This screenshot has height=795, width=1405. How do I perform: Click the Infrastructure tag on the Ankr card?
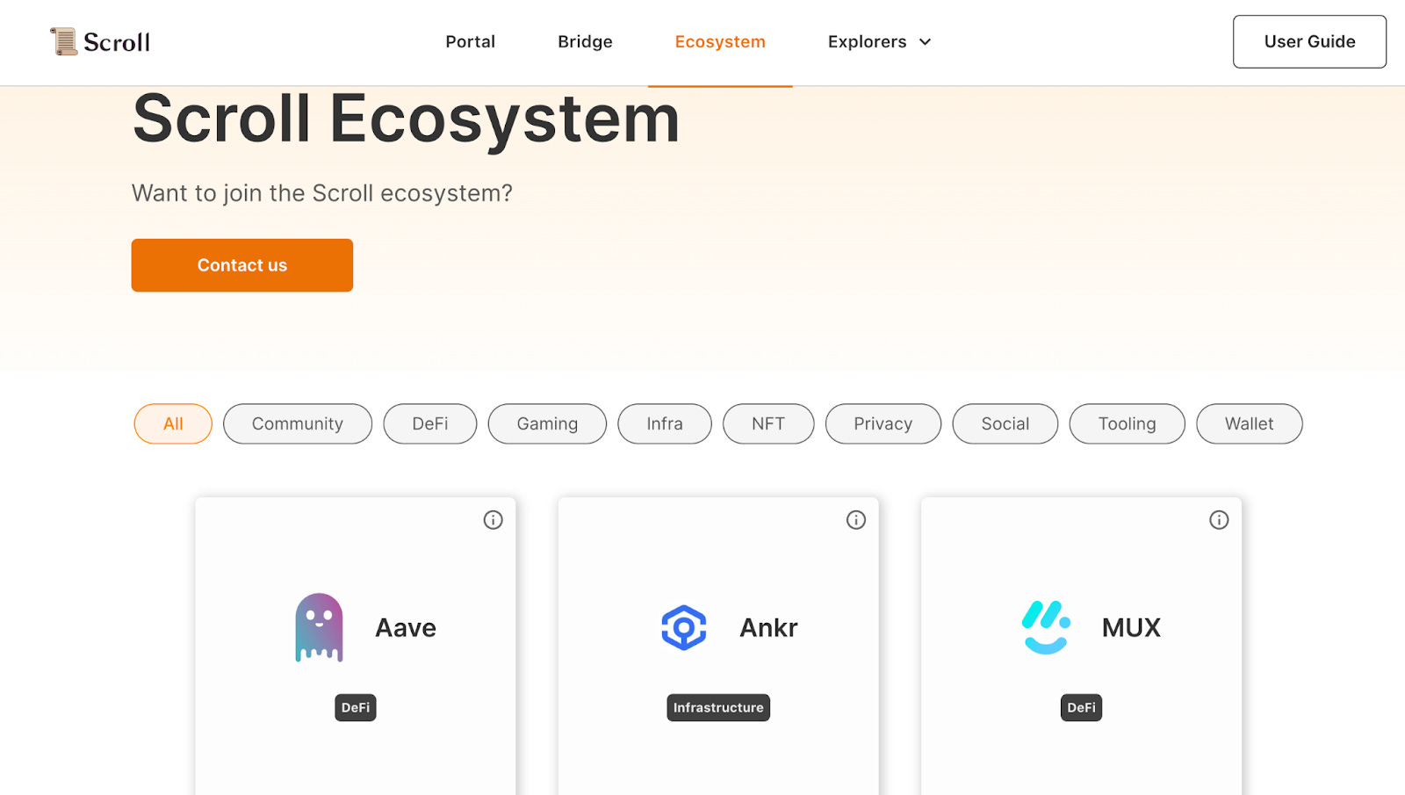tap(718, 707)
